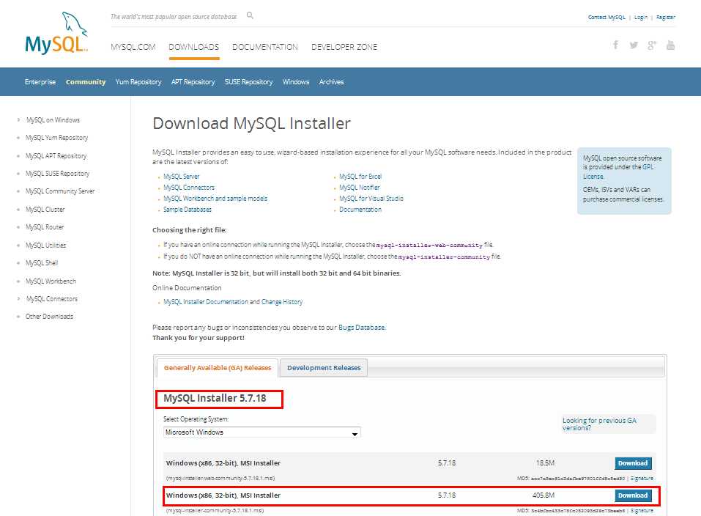The height and width of the screenshot is (516, 701).
Task: Expand the MySQL Connectors sidebar item
Action: pos(52,298)
